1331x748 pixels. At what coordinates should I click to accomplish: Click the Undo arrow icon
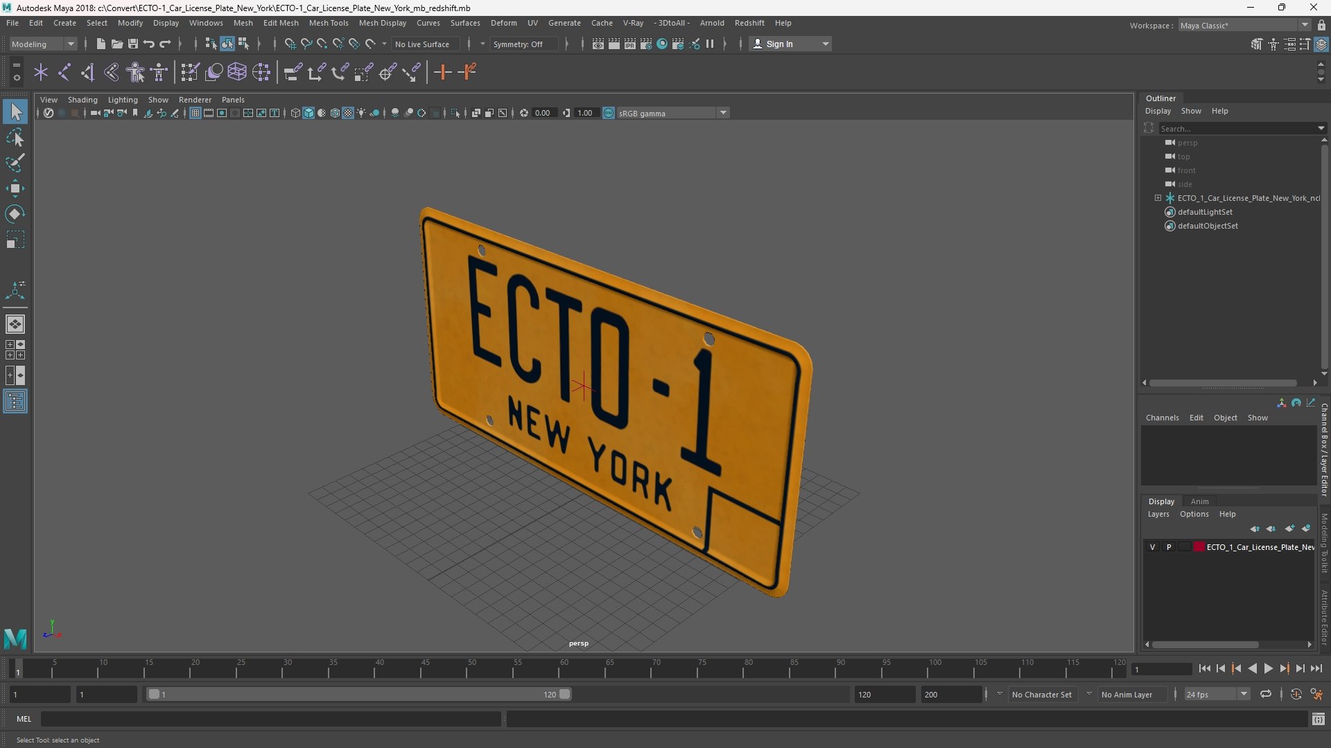pos(149,44)
